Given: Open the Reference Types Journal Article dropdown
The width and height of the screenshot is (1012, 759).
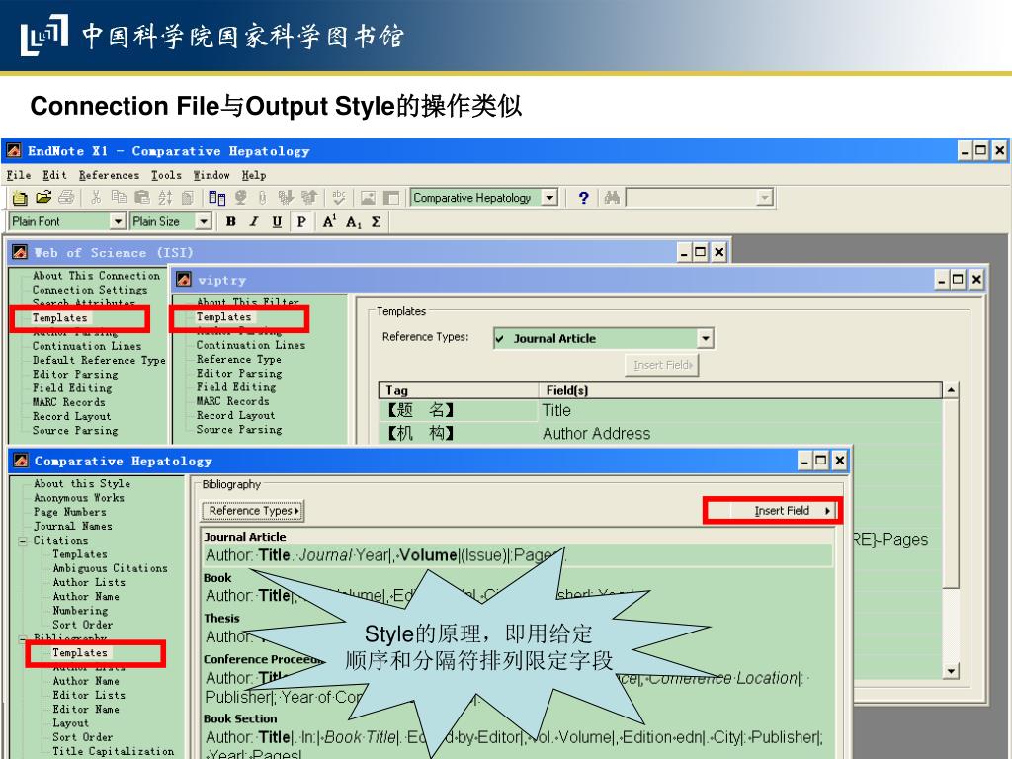Looking at the screenshot, I should [x=706, y=338].
